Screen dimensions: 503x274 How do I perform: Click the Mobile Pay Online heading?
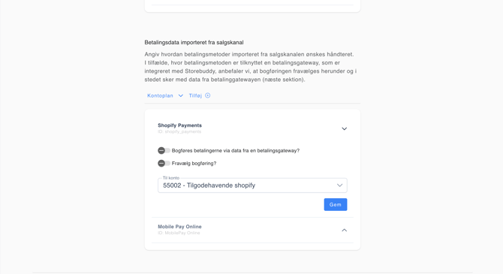click(x=179, y=227)
